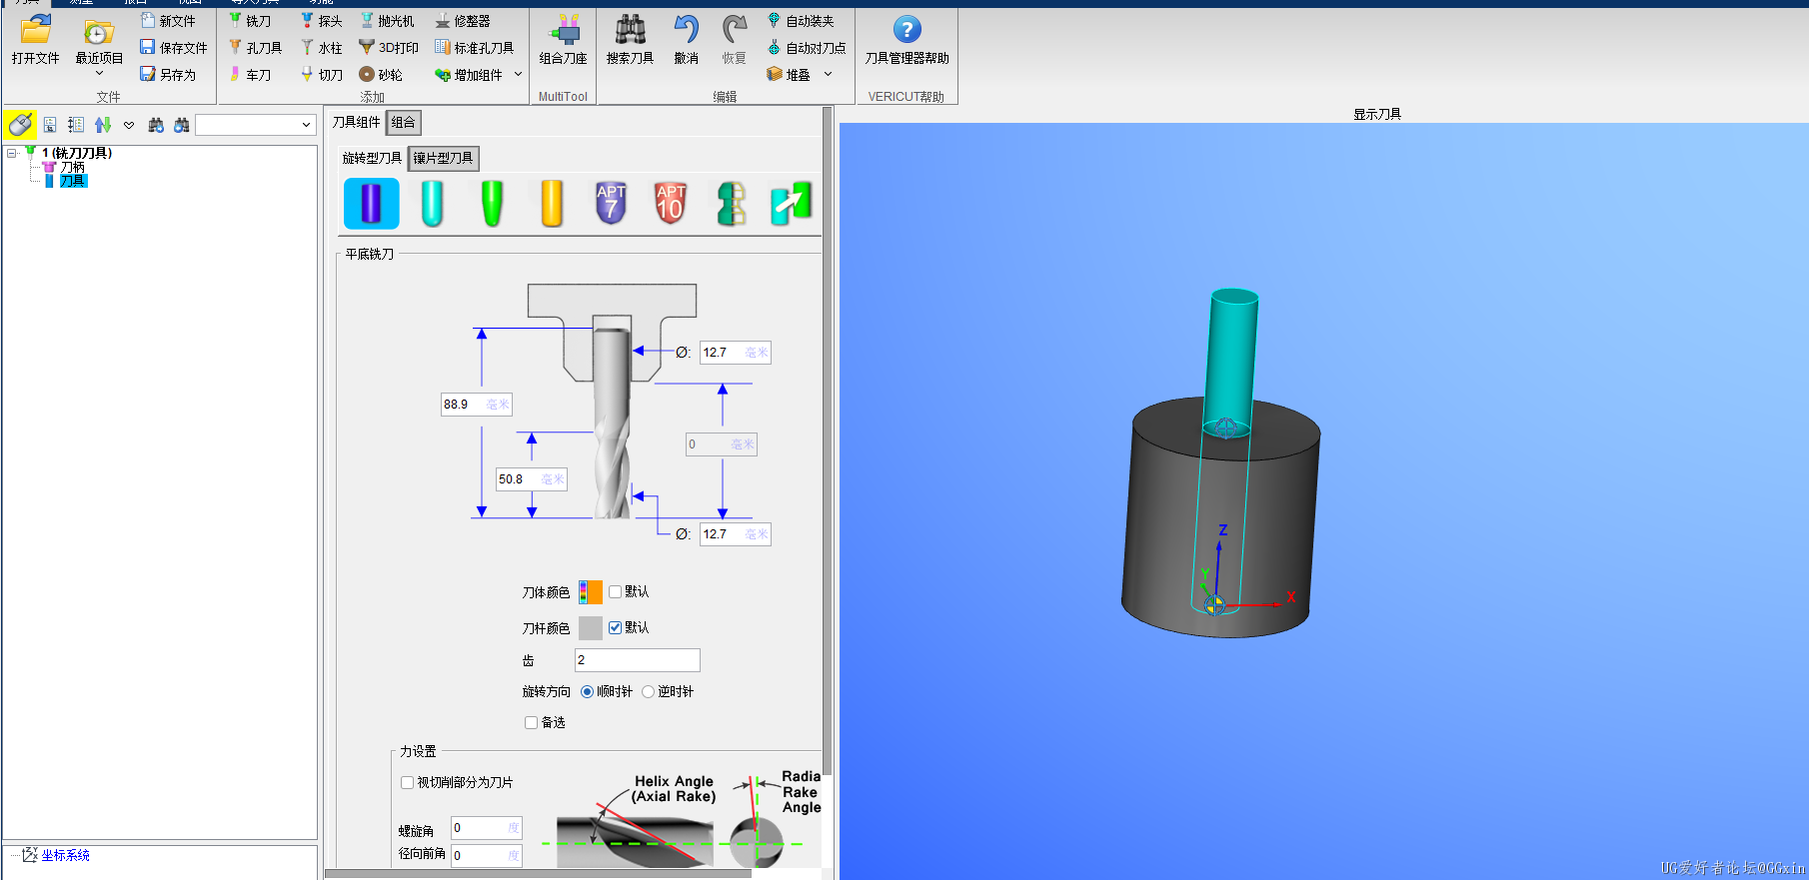Screen dimensions: 1809x880
Task: Select clockwise (顺时针) rotation
Action: pyautogui.click(x=587, y=691)
